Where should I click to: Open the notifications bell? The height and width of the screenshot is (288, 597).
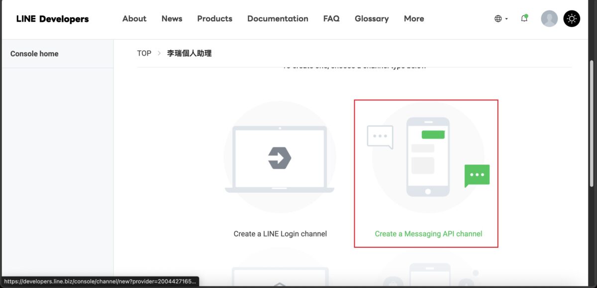click(524, 18)
